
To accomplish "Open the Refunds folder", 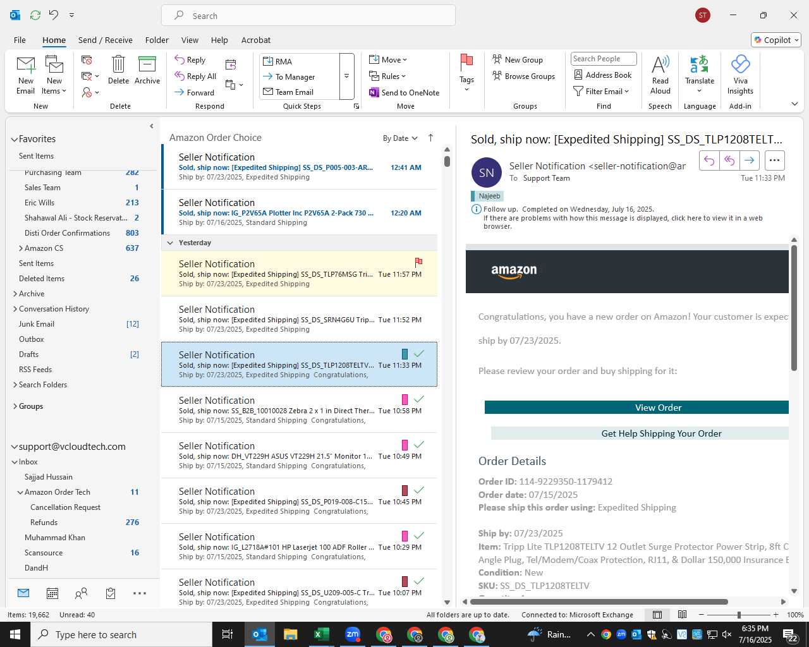I will (x=44, y=523).
